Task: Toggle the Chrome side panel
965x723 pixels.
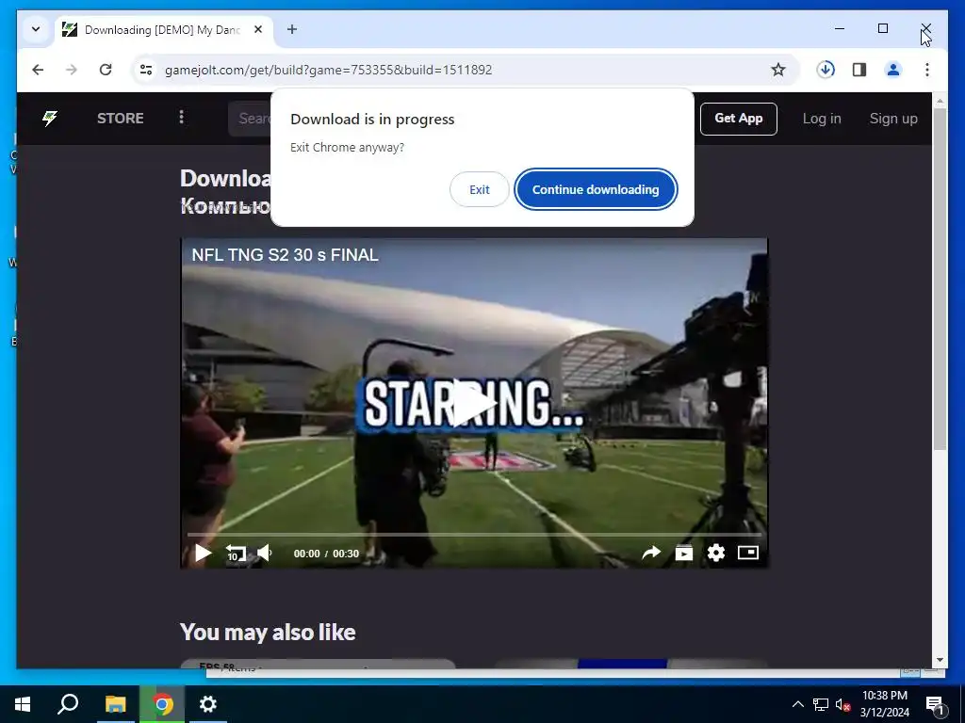Action: [859, 70]
